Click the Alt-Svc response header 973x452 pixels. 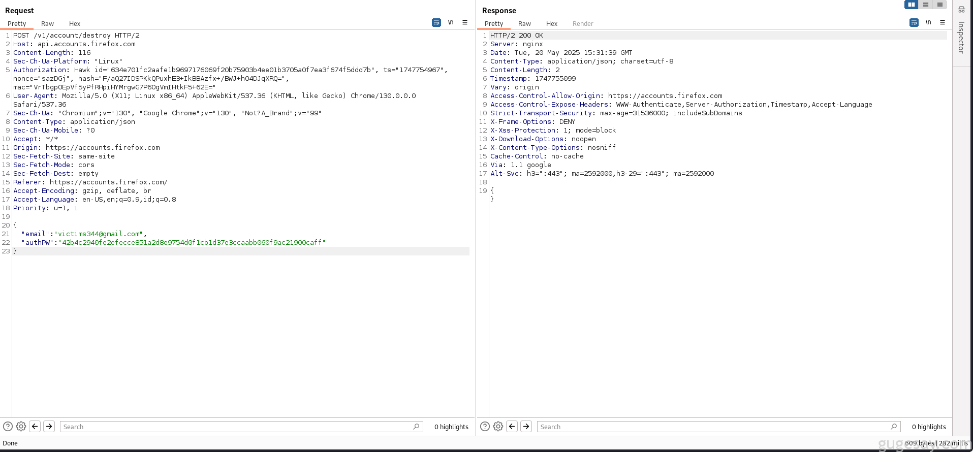(x=602, y=174)
